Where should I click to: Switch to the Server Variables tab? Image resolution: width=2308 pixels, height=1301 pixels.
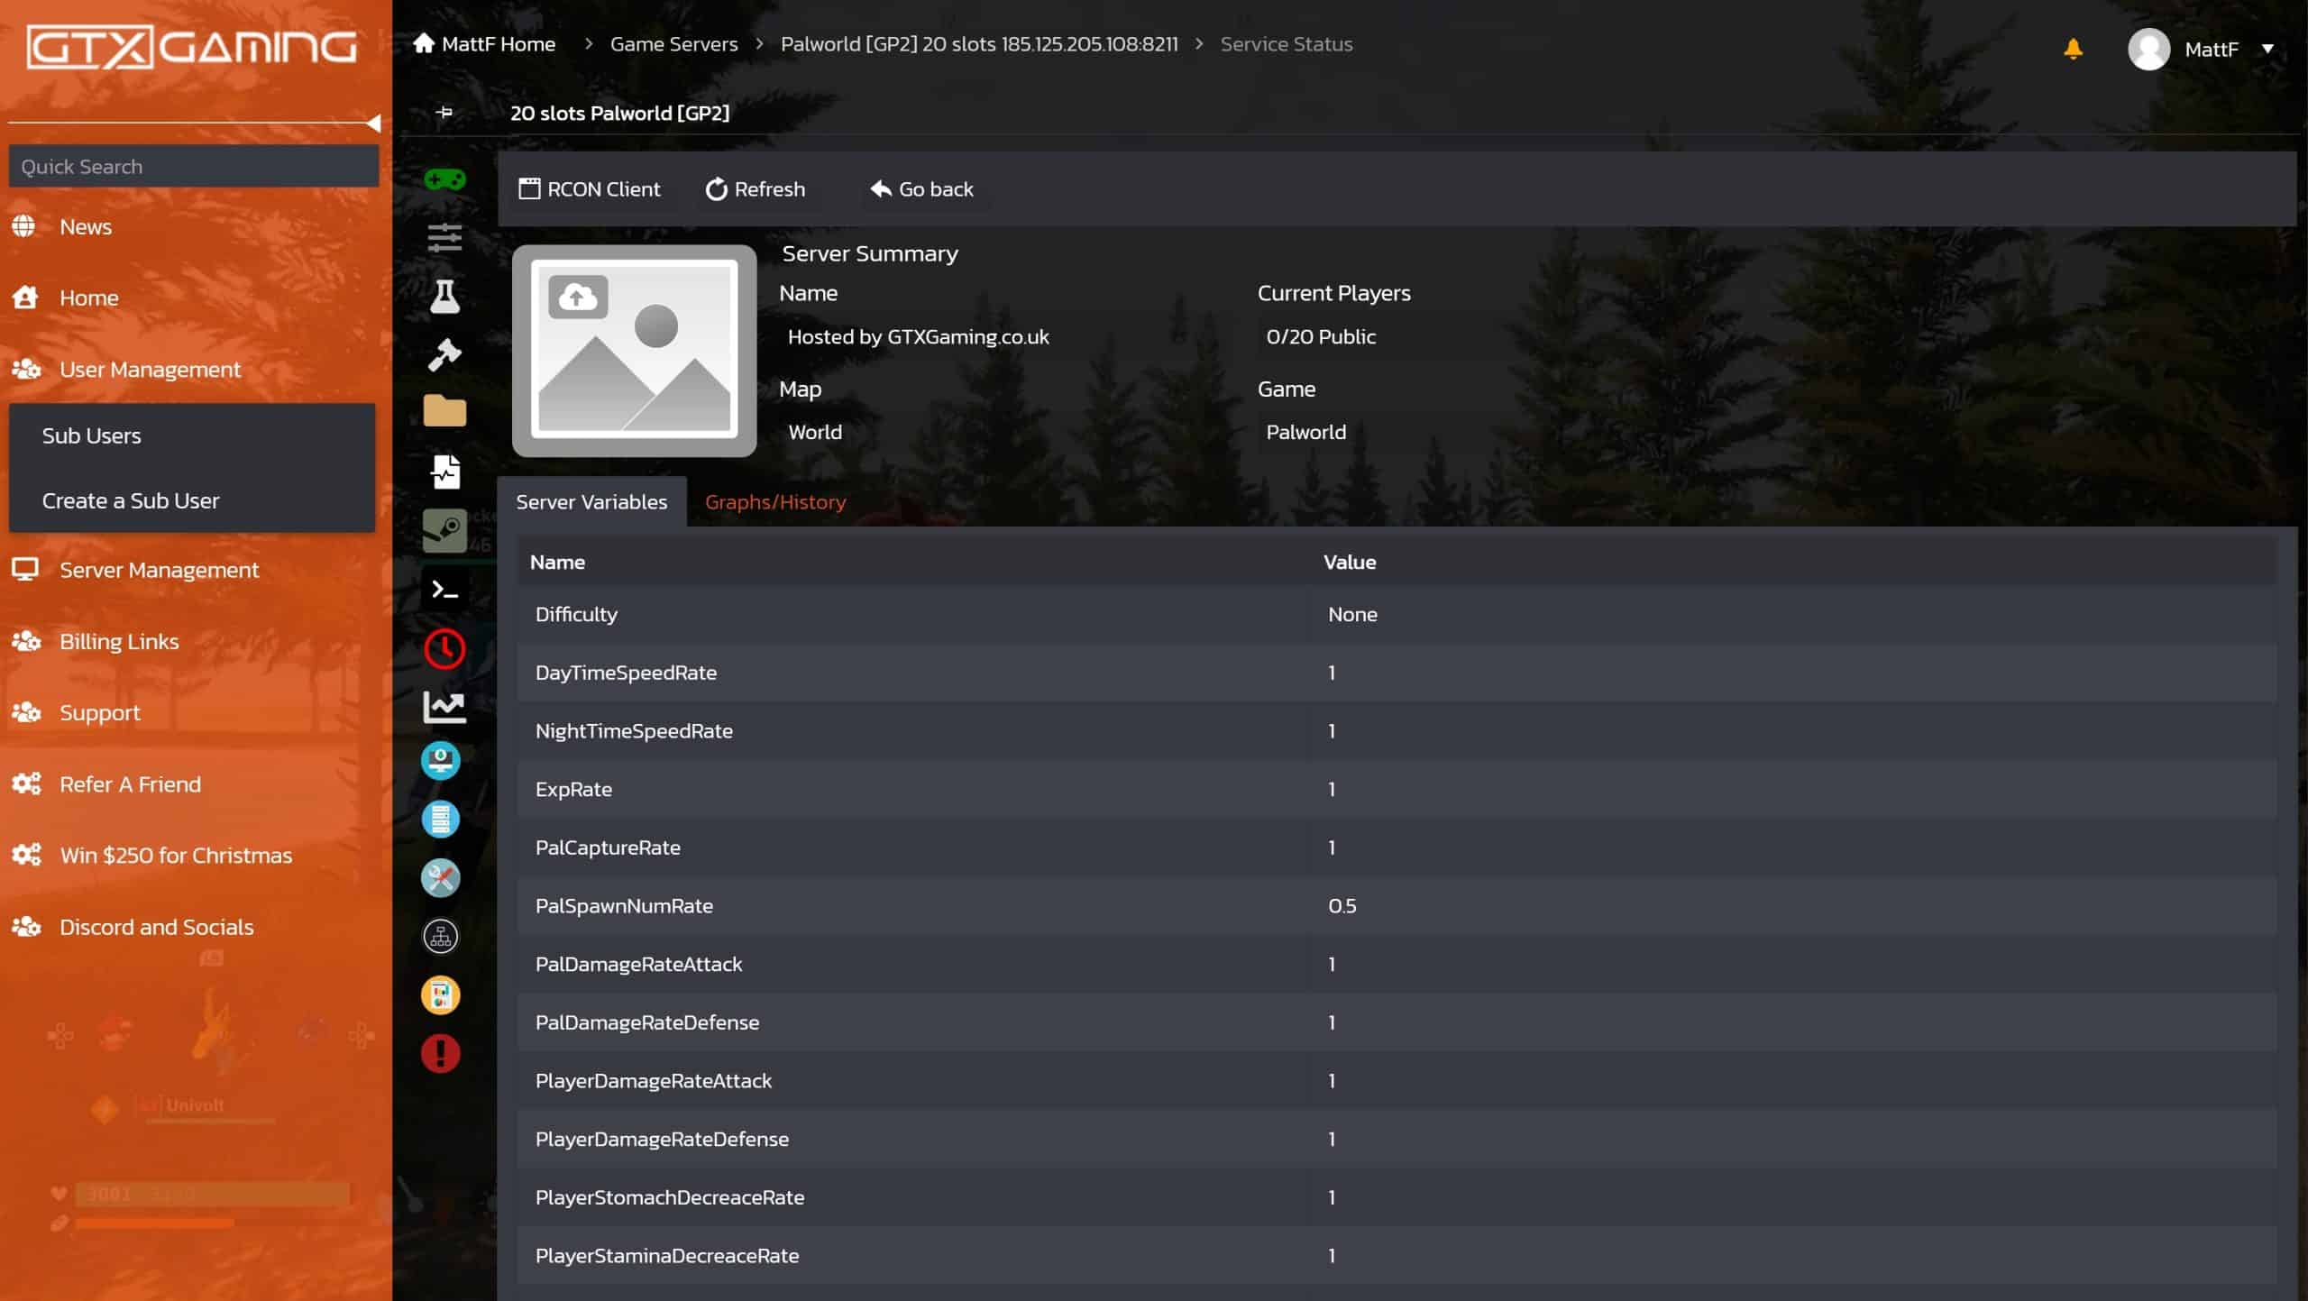(591, 501)
